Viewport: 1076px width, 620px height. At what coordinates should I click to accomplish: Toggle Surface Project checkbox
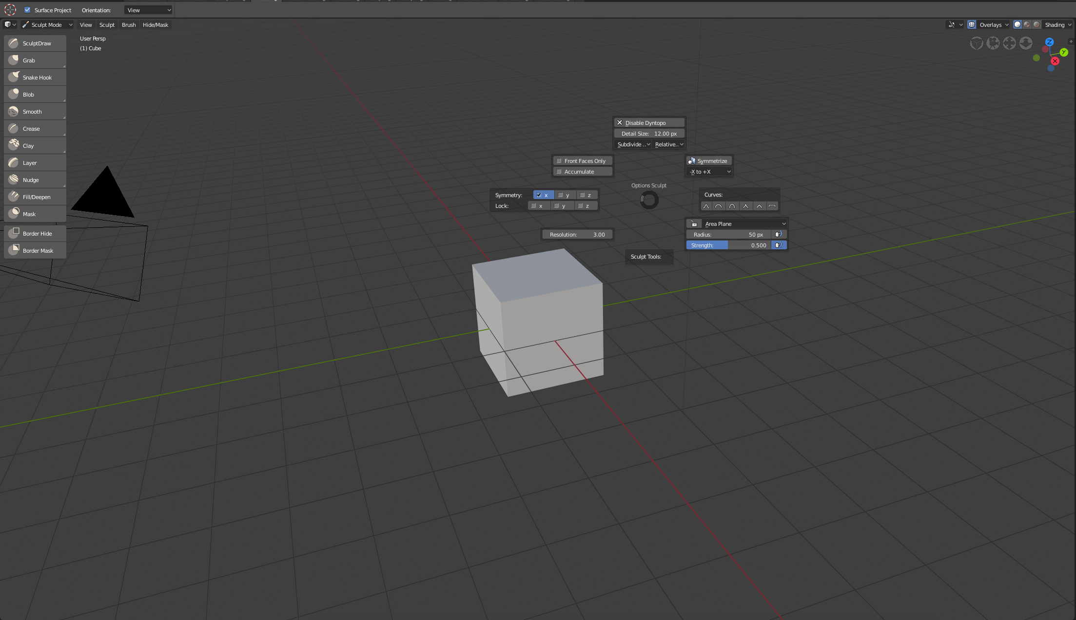point(27,10)
